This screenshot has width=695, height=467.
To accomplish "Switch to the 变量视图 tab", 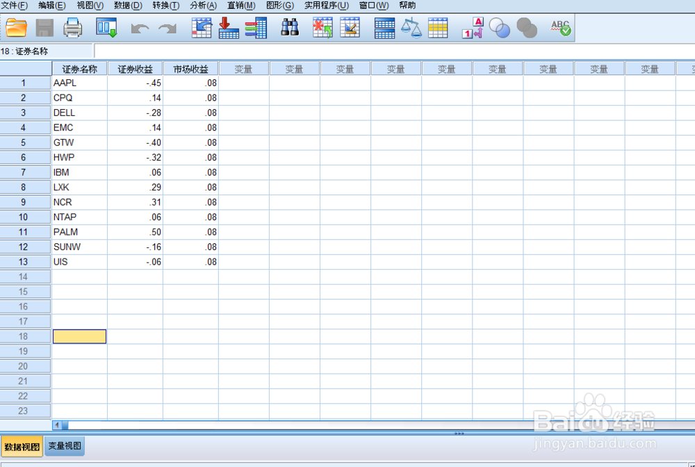I will tap(65, 446).
